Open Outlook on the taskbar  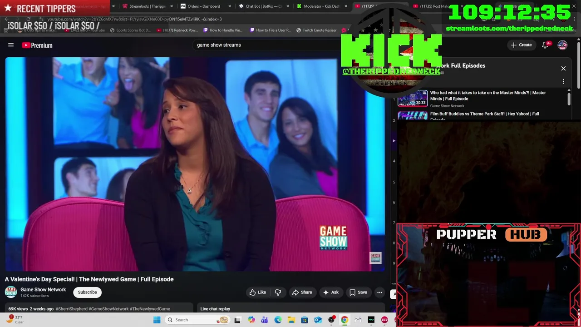[318, 320]
